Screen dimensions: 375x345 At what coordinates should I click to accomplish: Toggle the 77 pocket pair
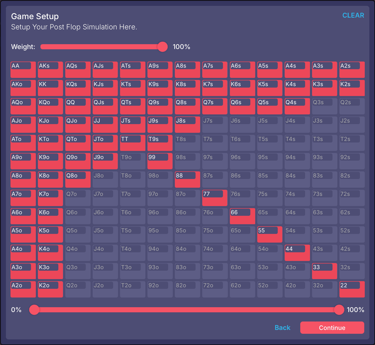[x=215, y=198]
